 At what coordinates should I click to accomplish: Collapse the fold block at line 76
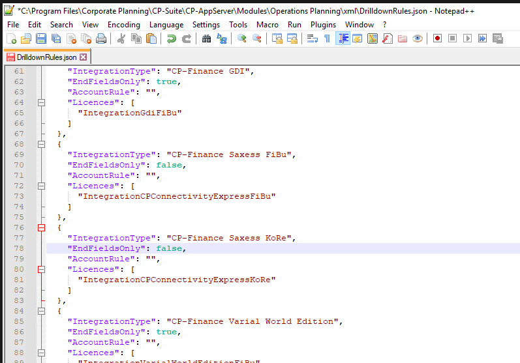click(42, 227)
